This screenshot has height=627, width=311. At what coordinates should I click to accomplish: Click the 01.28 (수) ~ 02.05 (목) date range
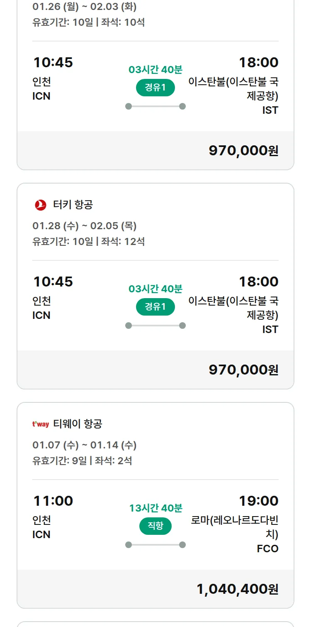(85, 226)
